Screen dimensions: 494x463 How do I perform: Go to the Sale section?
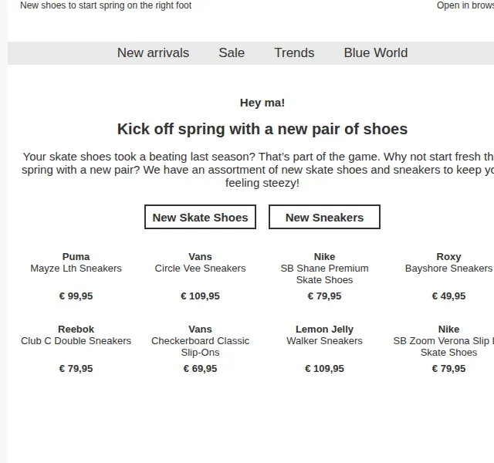(x=232, y=52)
